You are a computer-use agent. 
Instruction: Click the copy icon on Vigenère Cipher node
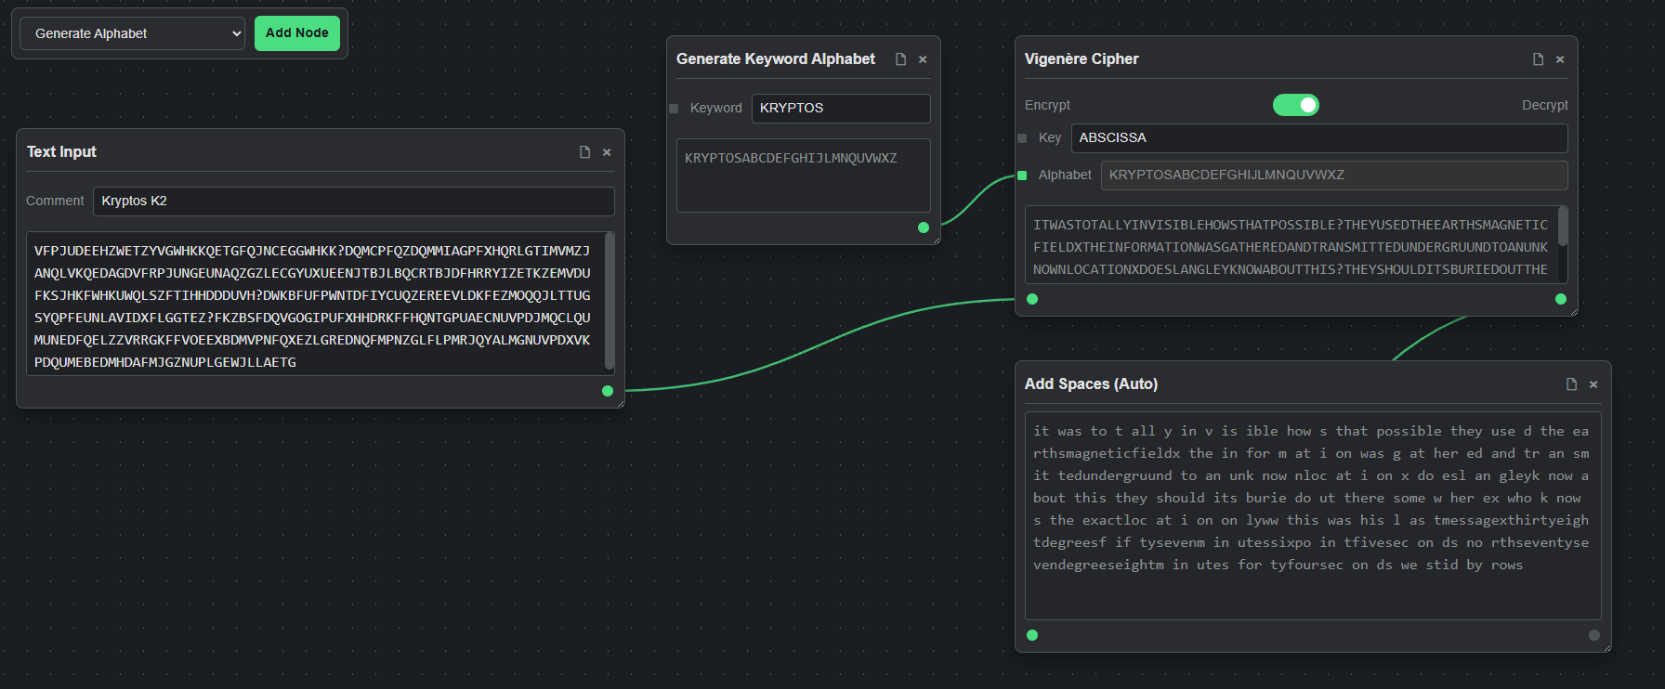click(1538, 59)
